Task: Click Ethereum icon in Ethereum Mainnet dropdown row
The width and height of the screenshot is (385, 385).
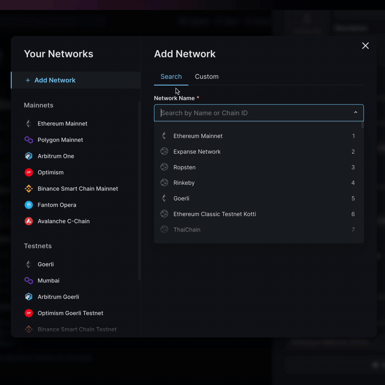Action: (164, 136)
